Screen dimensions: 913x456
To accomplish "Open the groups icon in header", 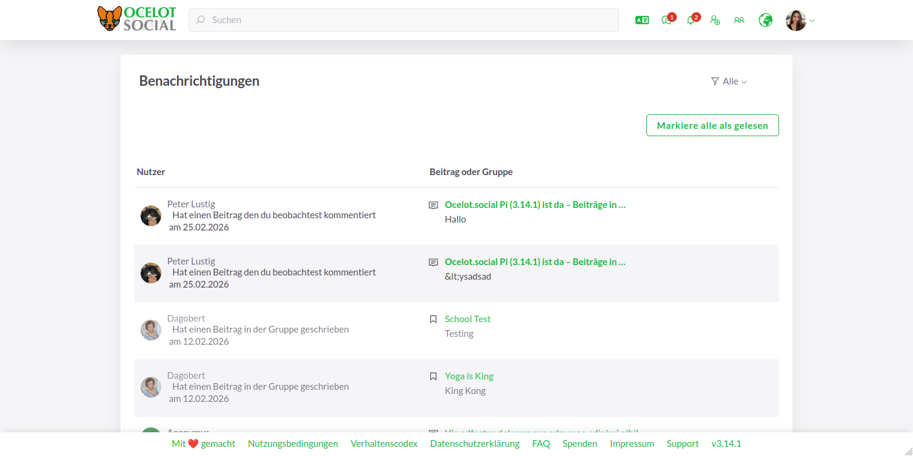I will coord(739,20).
